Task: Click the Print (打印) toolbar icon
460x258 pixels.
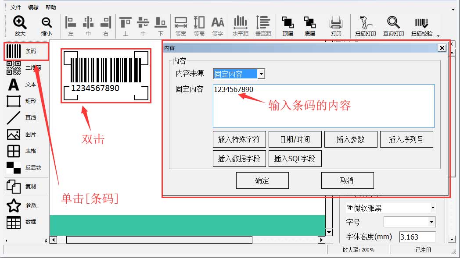Action: coord(336,23)
